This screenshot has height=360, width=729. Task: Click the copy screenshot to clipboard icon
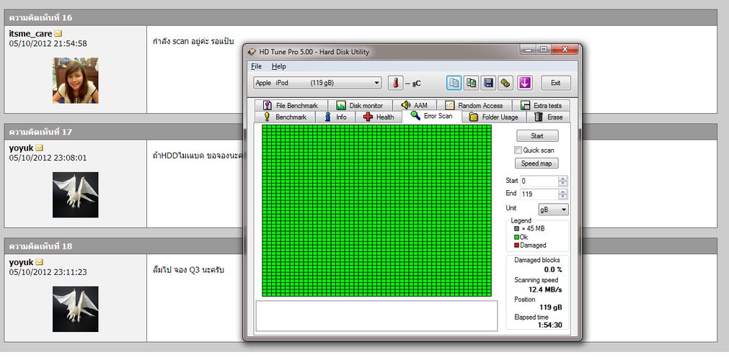tap(471, 83)
